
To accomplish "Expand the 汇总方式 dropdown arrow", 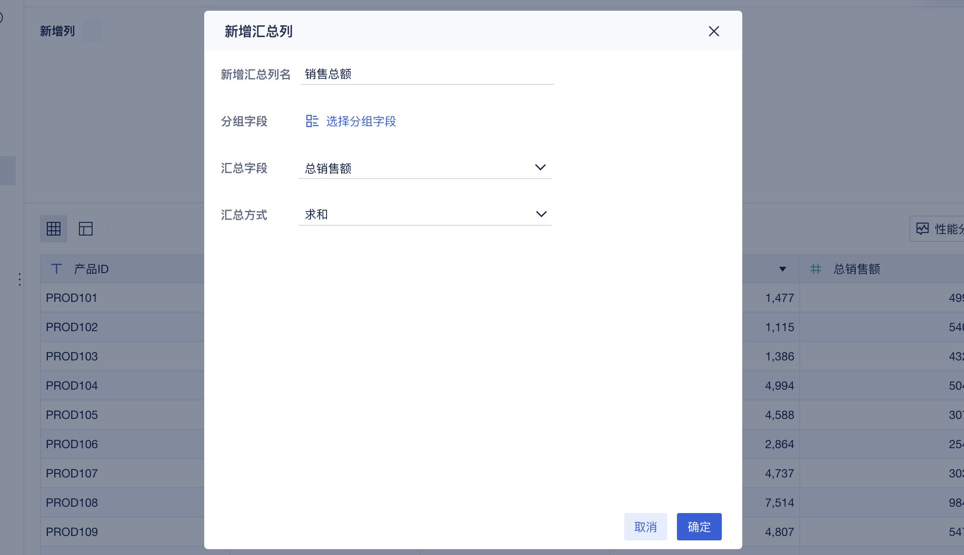I will click(541, 214).
